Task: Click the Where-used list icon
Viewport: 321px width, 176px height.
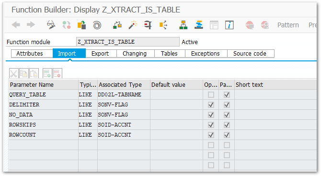Action: click(x=163, y=25)
